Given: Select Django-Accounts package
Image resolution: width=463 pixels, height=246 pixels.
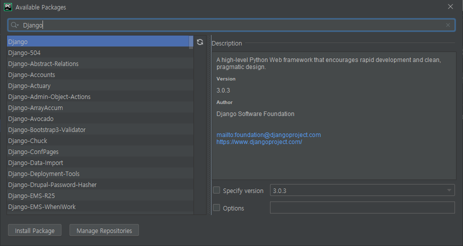Looking at the screenshot, I should [x=100, y=74].
